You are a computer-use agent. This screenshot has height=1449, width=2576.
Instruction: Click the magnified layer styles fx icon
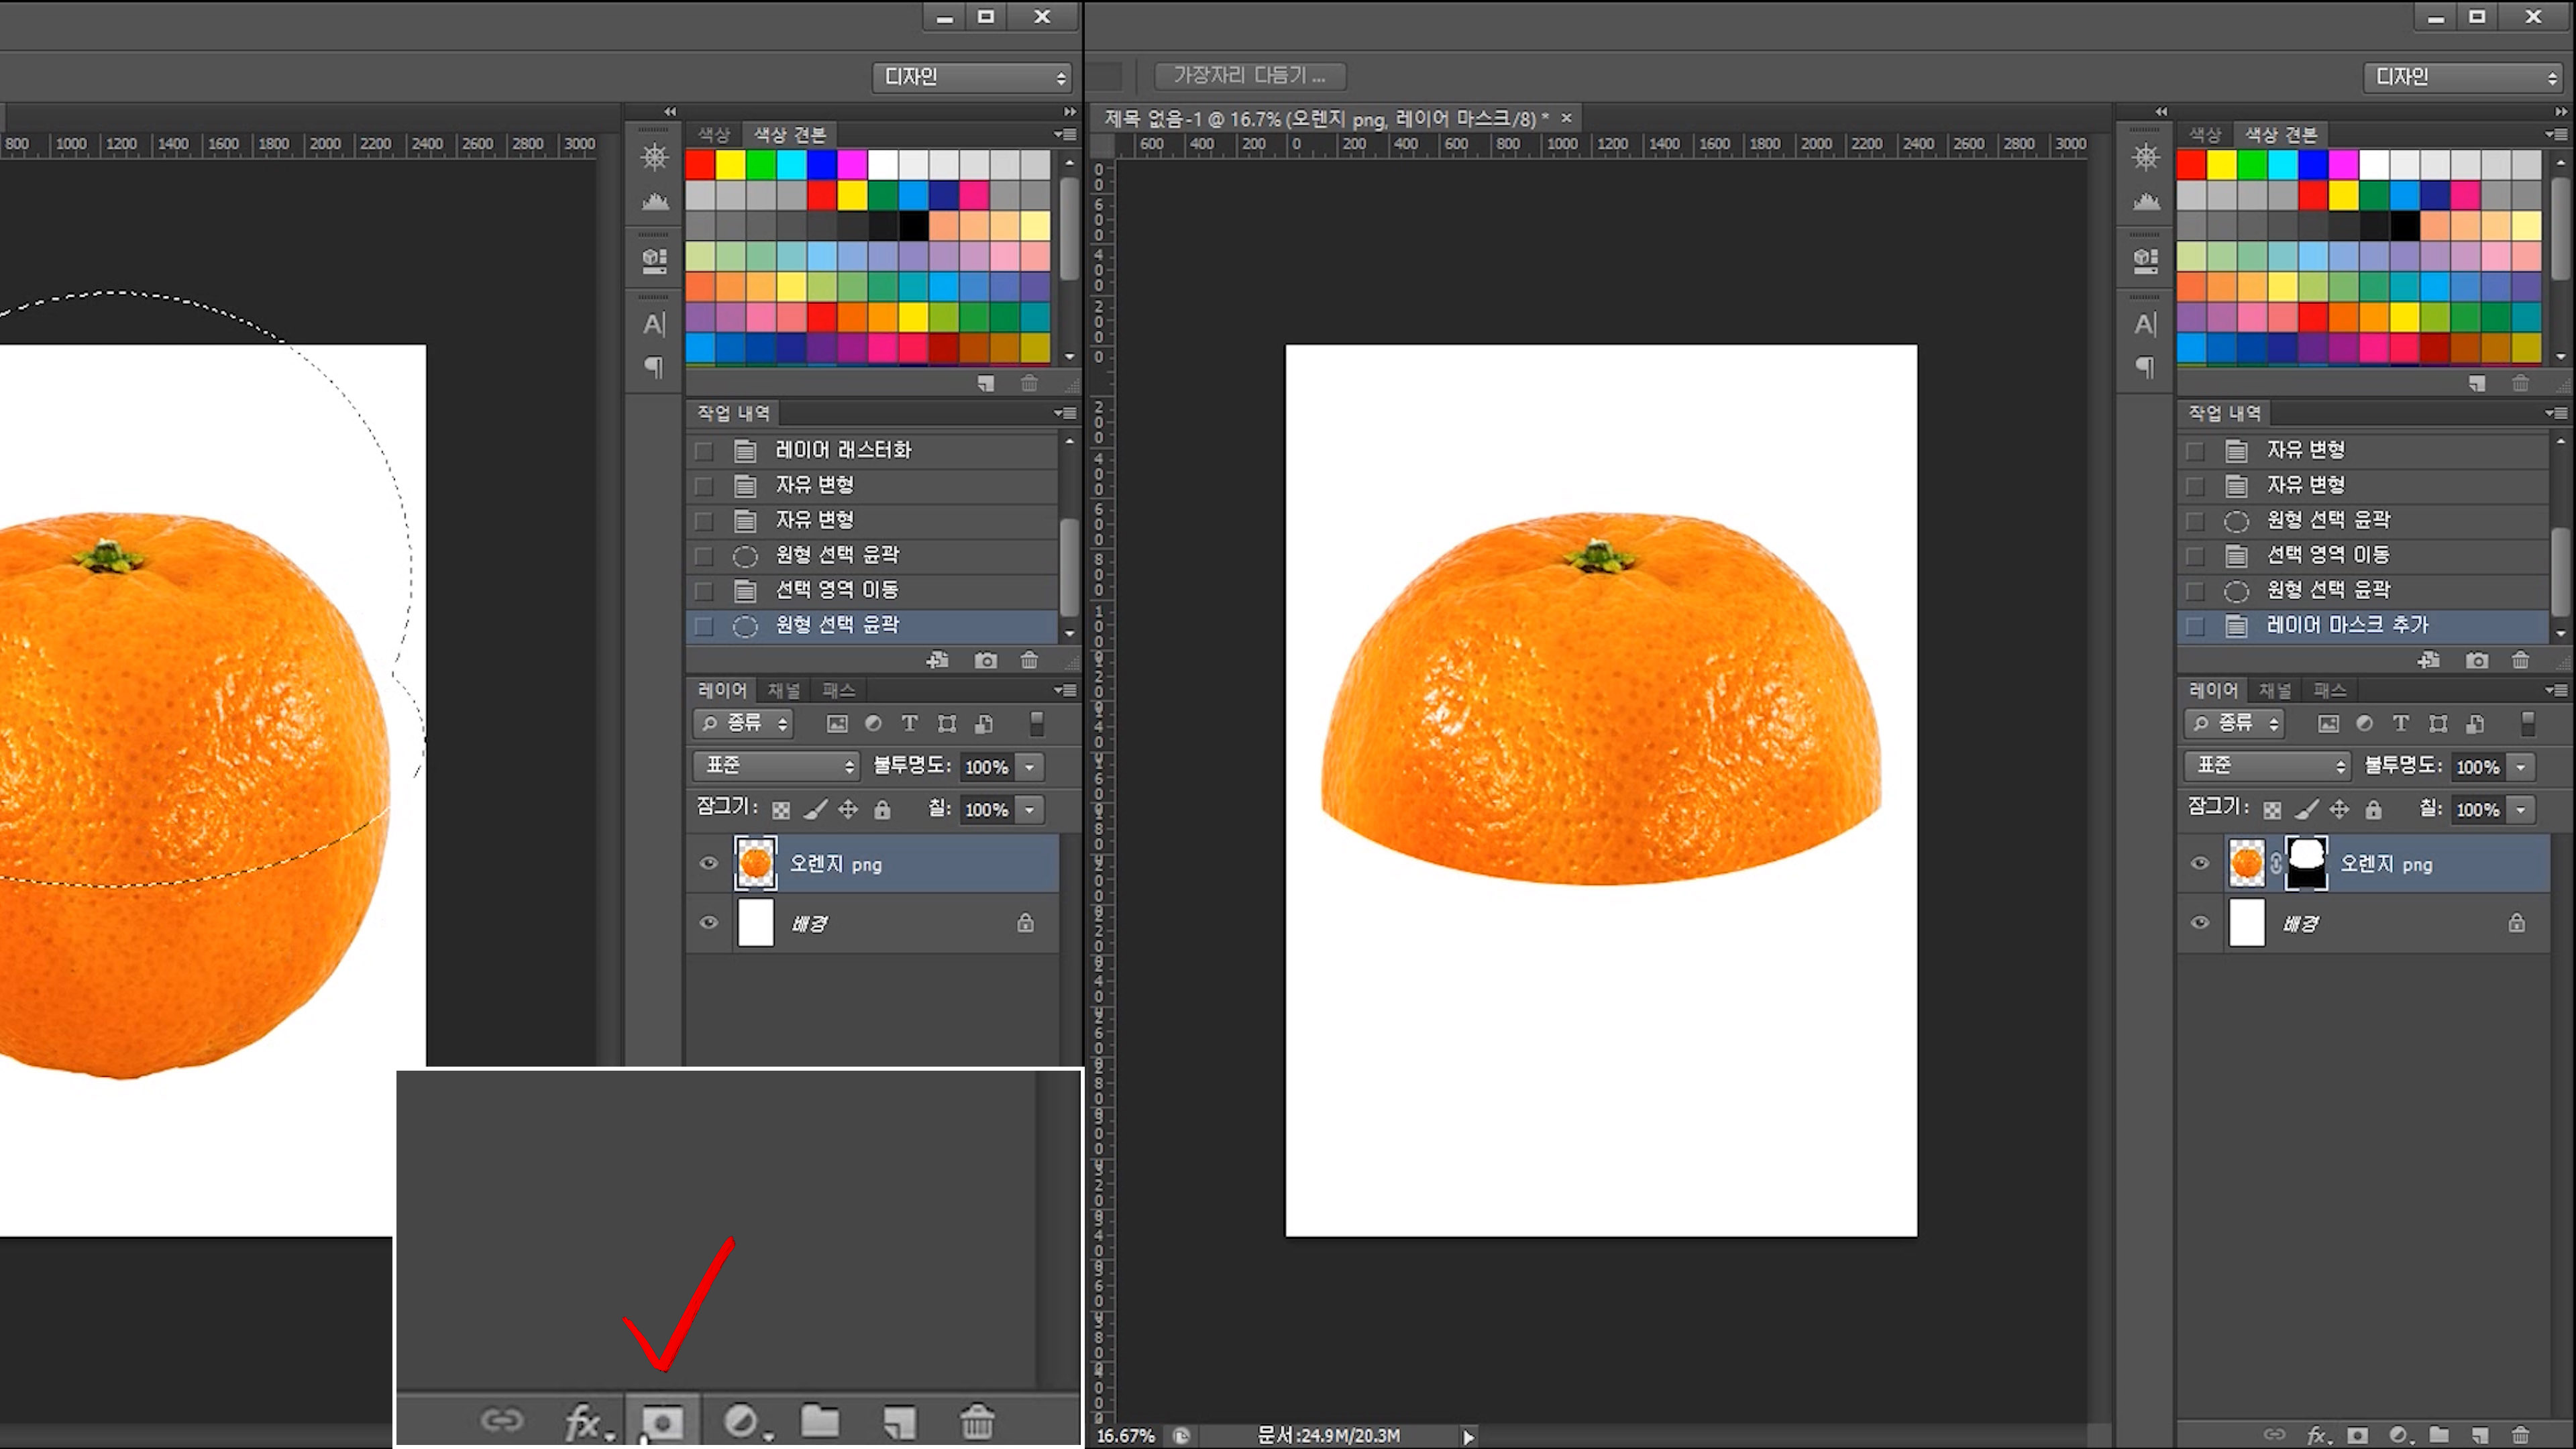583,1421
